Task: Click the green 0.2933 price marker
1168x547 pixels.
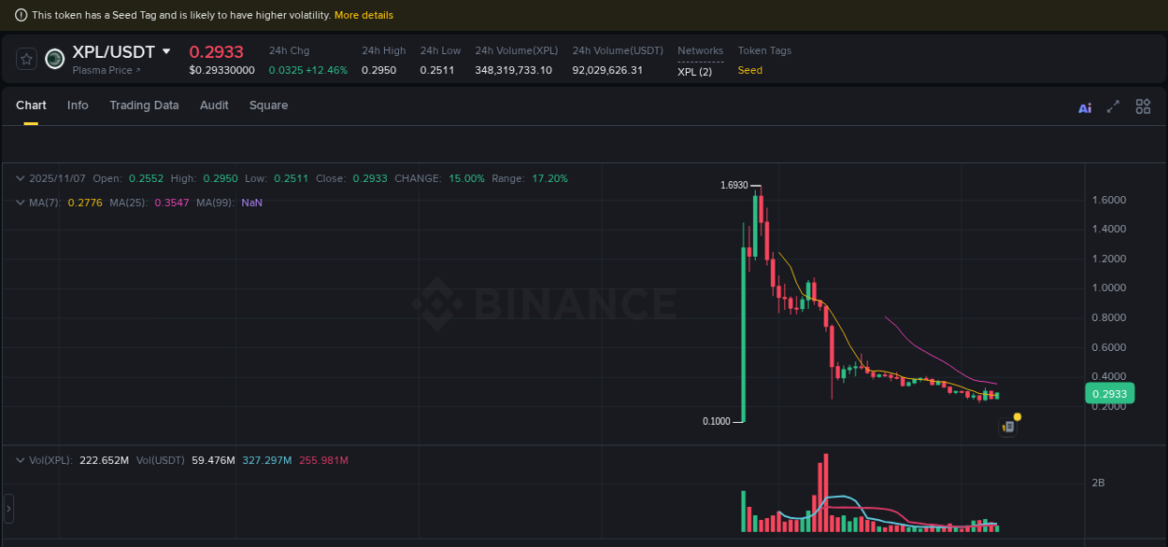Action: pyautogui.click(x=1109, y=393)
